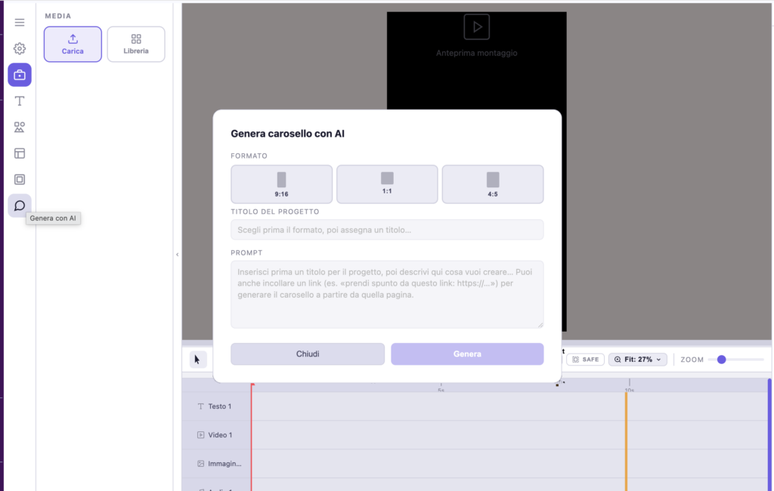Click the orange timeline end marker
The image size is (774, 491).
627,442
